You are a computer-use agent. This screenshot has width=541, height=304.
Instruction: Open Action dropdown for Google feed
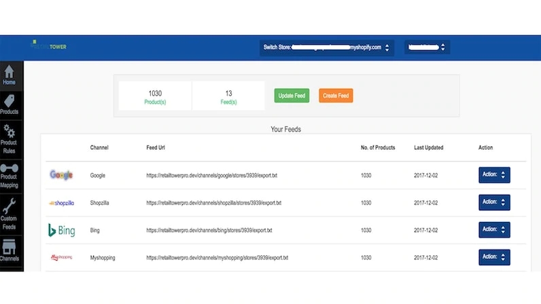pyautogui.click(x=494, y=175)
